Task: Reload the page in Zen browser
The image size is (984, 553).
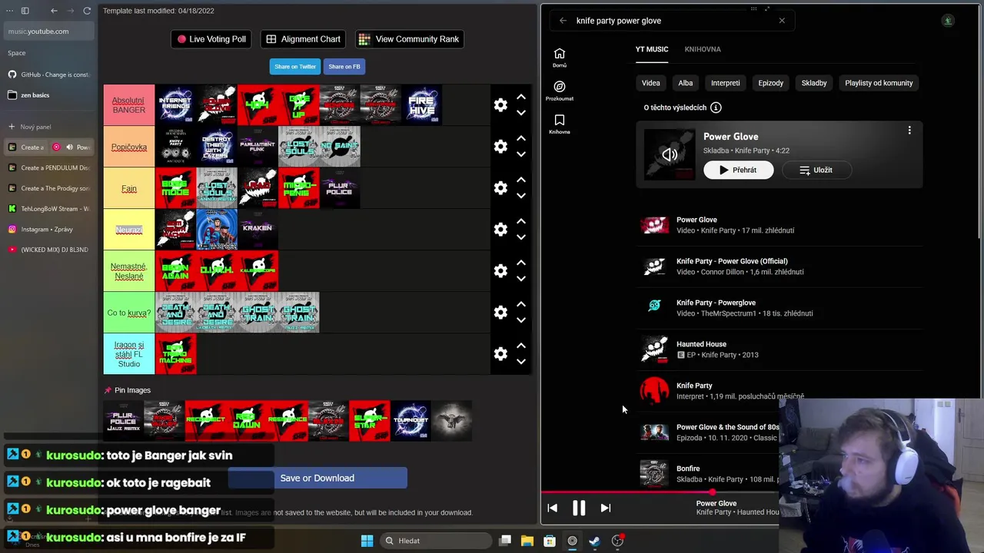Action: click(87, 11)
